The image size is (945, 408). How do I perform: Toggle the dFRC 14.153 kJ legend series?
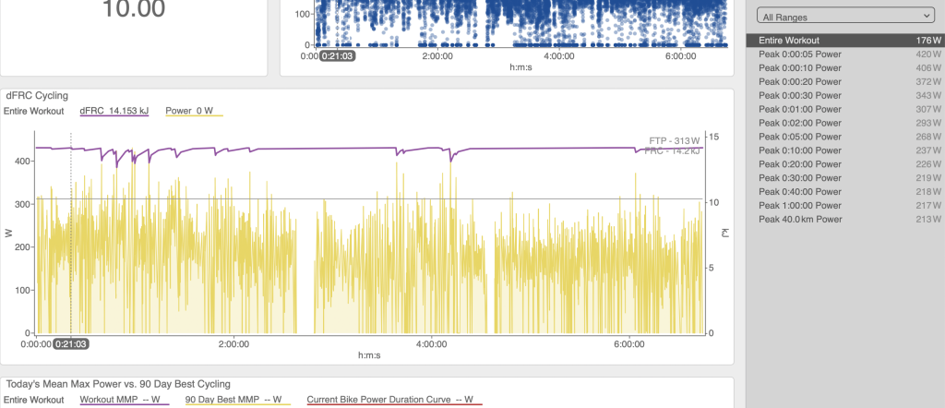click(114, 111)
